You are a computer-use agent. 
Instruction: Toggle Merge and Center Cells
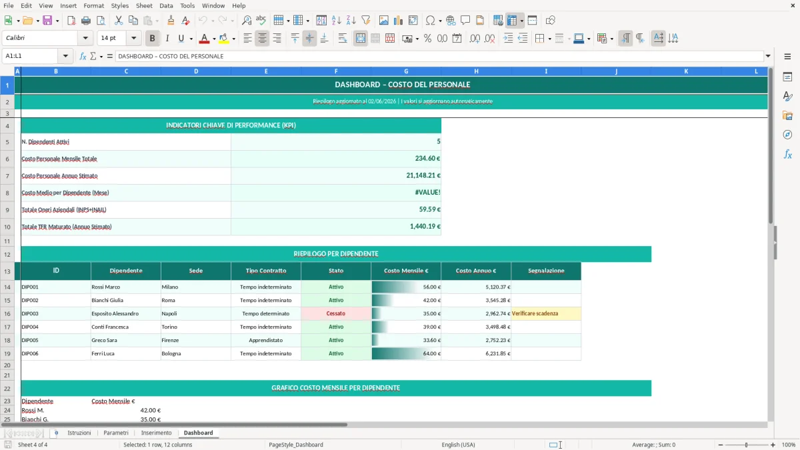360,39
